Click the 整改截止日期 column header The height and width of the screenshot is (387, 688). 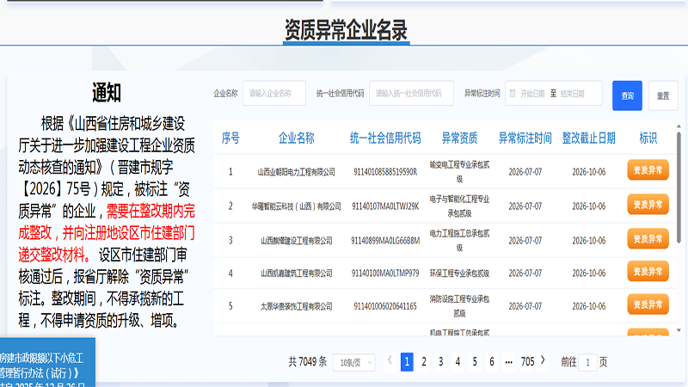pos(589,138)
